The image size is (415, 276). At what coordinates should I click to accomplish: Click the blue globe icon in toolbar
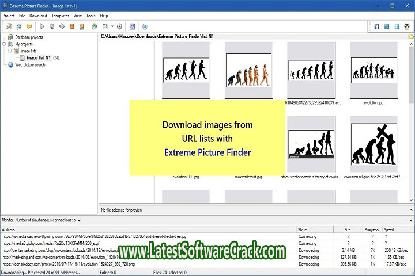[x=145, y=26]
